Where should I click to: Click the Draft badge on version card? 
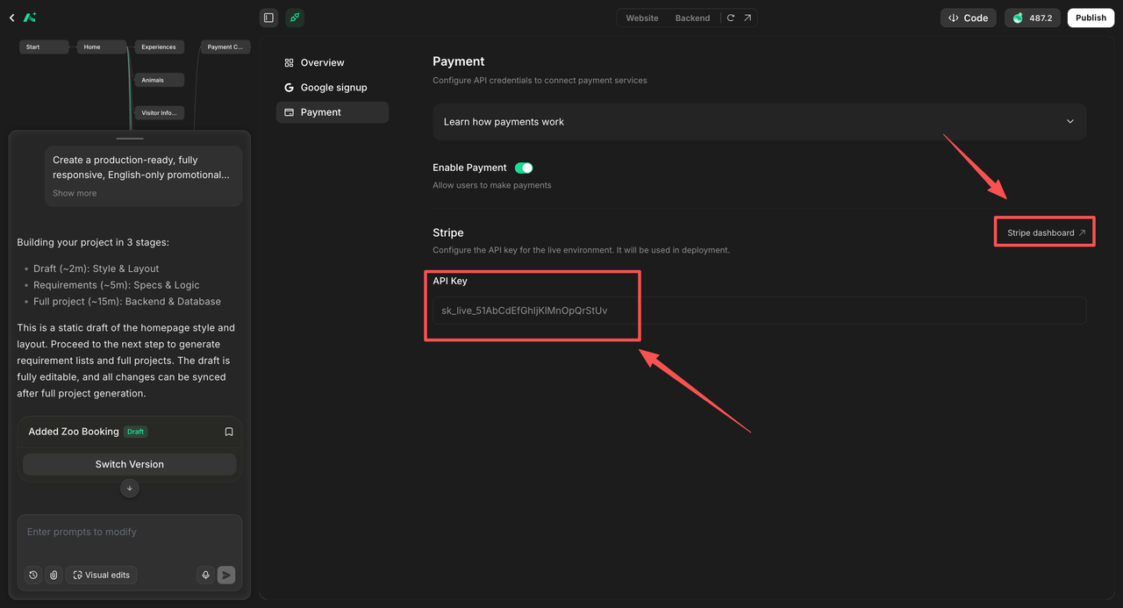pos(135,432)
